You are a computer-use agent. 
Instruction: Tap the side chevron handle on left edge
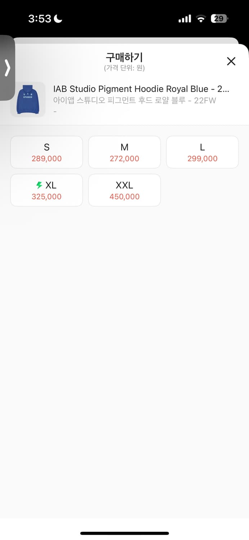pyautogui.click(x=7, y=68)
